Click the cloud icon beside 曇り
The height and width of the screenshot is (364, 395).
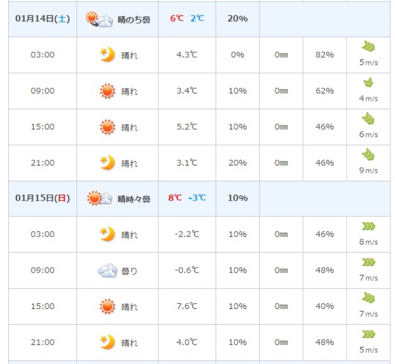click(108, 270)
